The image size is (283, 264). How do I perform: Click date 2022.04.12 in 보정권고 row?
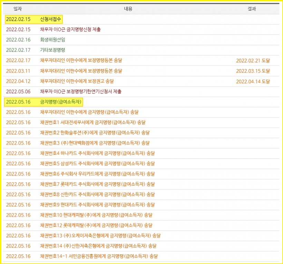[18, 81]
